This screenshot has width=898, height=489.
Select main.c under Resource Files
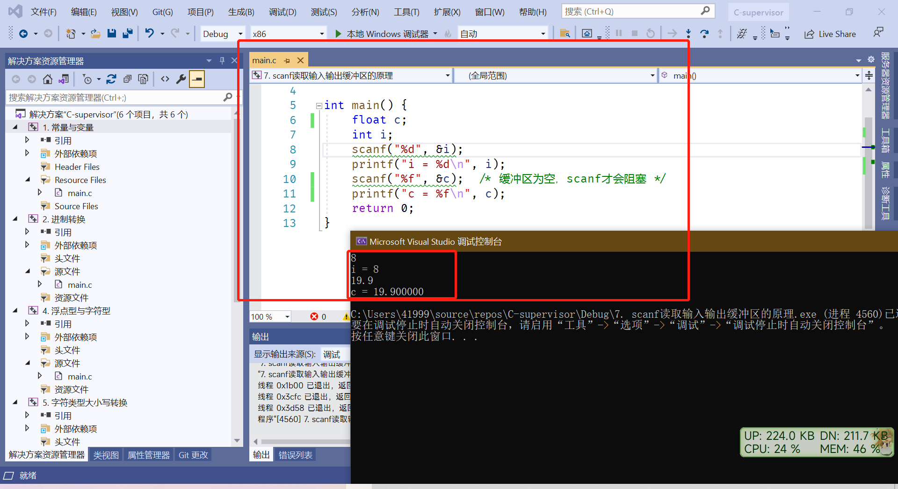[80, 193]
